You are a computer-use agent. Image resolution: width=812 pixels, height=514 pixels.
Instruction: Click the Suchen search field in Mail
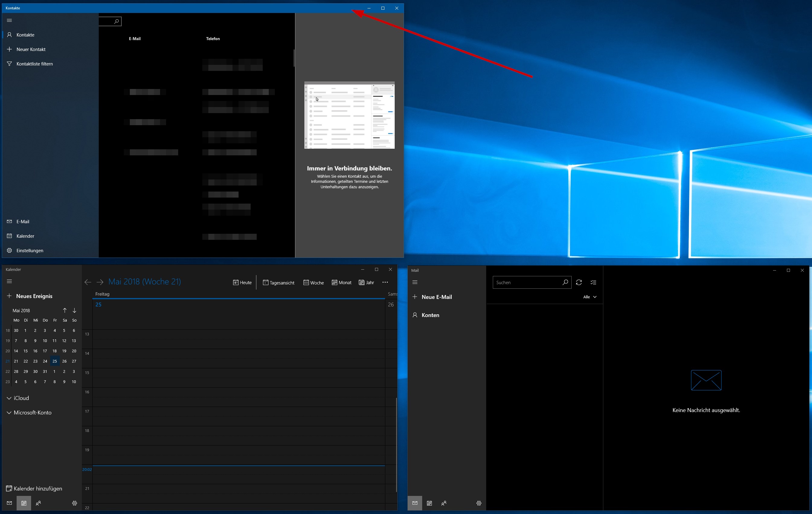coord(526,282)
